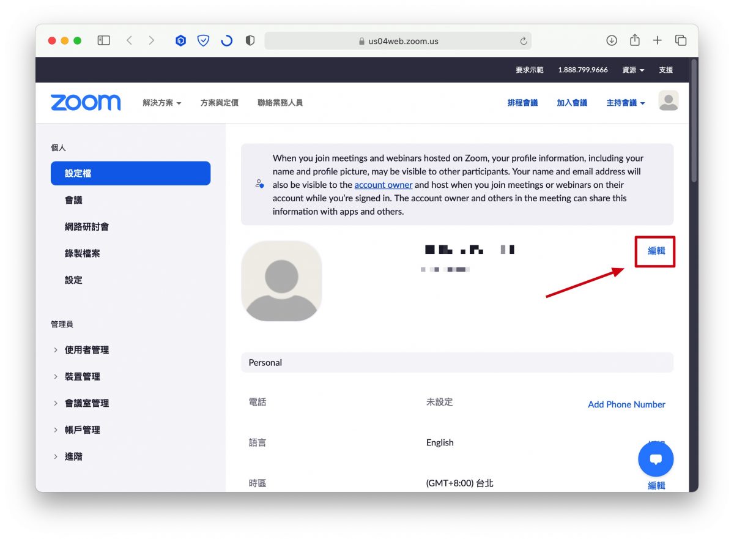Select 設定檔 in the sidebar
734x539 pixels.
click(130, 173)
